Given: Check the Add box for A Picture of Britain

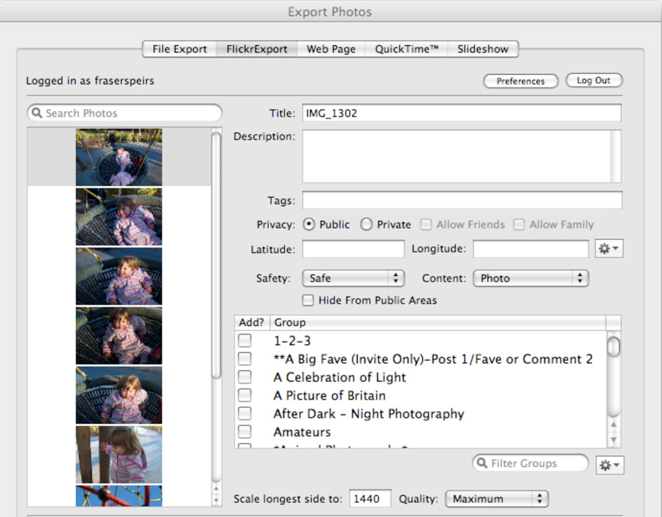Looking at the screenshot, I should coord(245,395).
